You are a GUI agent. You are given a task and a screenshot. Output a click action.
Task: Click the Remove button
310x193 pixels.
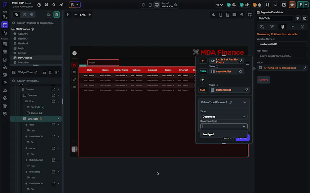click(263, 80)
